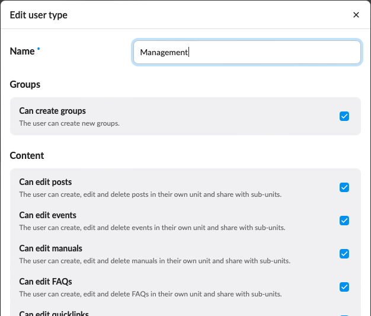Uncheck the Can create groups checkbox

(344, 116)
